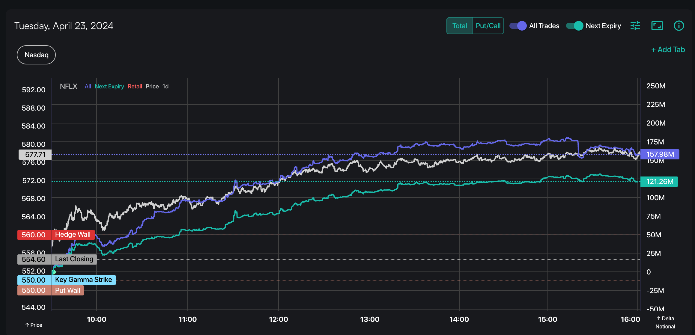Click the teal 121.26M value badge

click(659, 182)
